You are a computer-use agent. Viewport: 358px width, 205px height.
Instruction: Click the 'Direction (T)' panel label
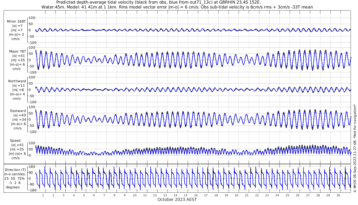tap(16, 170)
